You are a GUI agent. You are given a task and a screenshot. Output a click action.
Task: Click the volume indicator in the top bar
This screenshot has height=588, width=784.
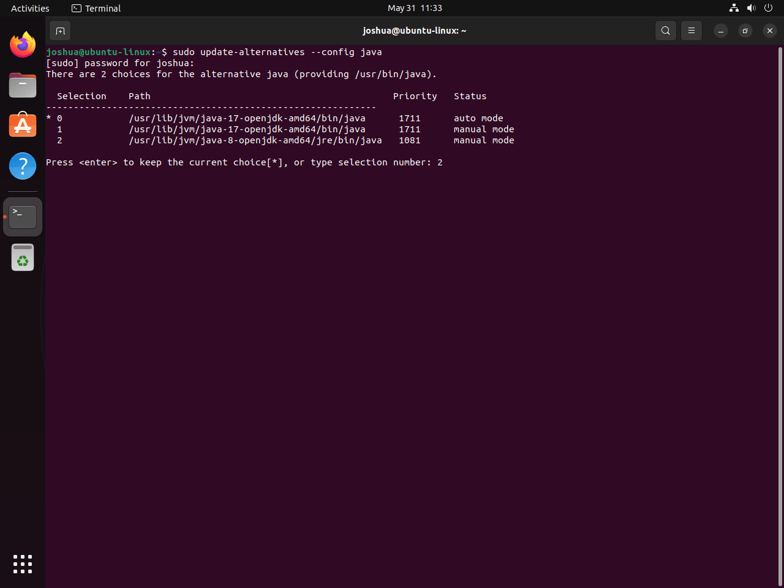click(751, 8)
